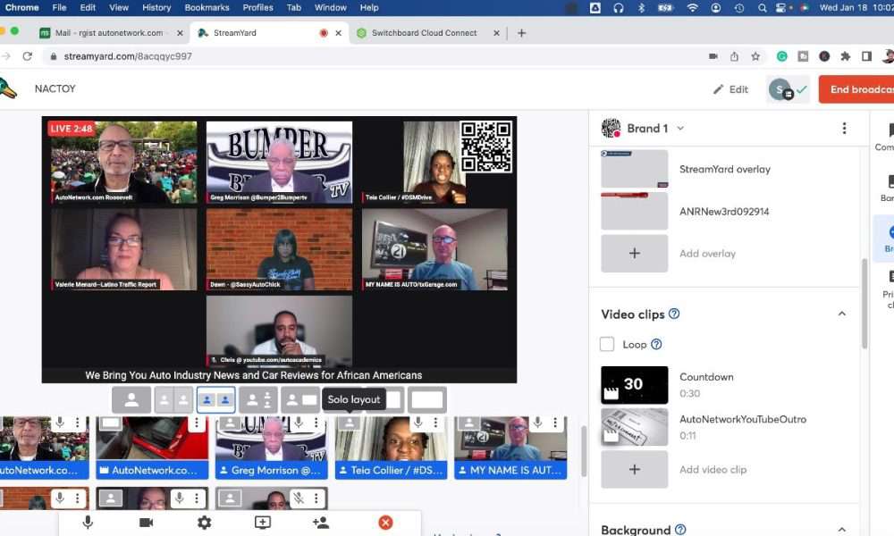Viewport: 894px width, 536px height.
Task: Click the StreamYard duck logo
Action: pos(7,88)
